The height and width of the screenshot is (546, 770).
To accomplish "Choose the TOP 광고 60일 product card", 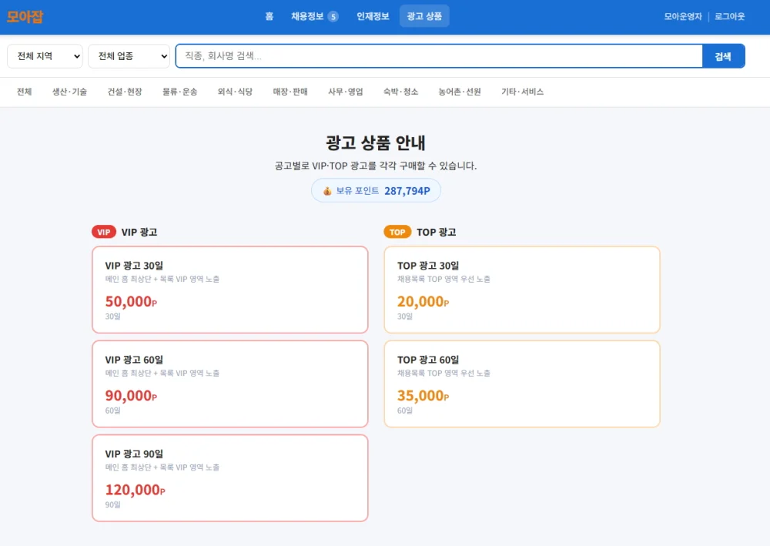I will pyautogui.click(x=522, y=384).
